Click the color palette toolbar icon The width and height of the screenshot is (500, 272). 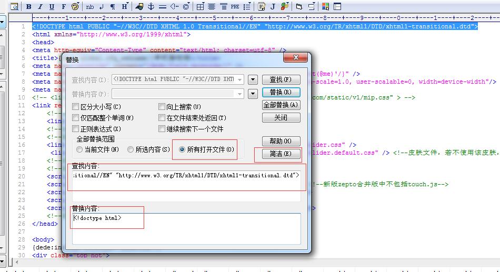click(x=75, y=7)
